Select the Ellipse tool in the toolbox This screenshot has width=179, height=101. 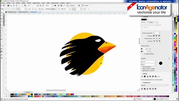coord(1,33)
